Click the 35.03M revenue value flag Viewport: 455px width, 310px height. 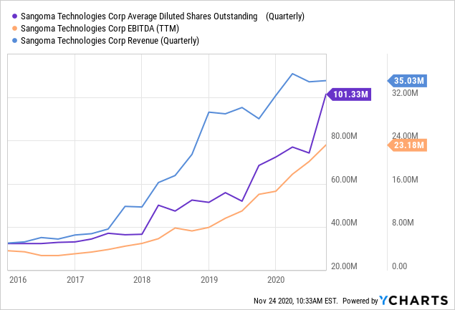pos(407,81)
